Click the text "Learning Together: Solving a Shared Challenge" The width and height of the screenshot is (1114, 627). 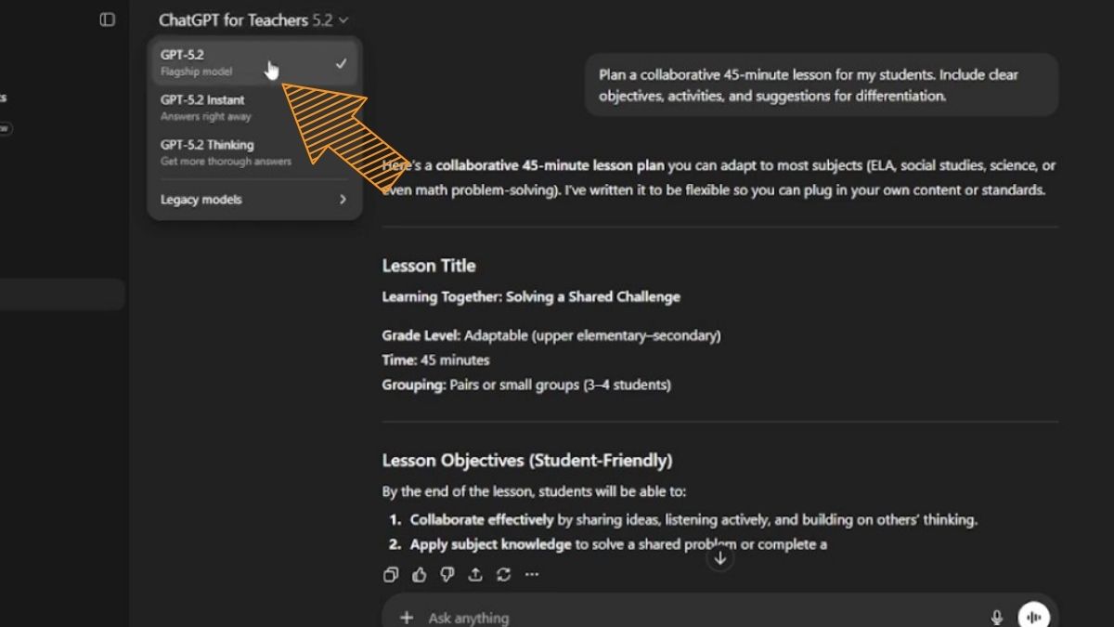[531, 297]
